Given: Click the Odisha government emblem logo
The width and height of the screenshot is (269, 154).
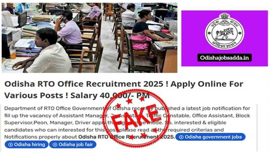Looking at the screenshot, I should (225, 31).
